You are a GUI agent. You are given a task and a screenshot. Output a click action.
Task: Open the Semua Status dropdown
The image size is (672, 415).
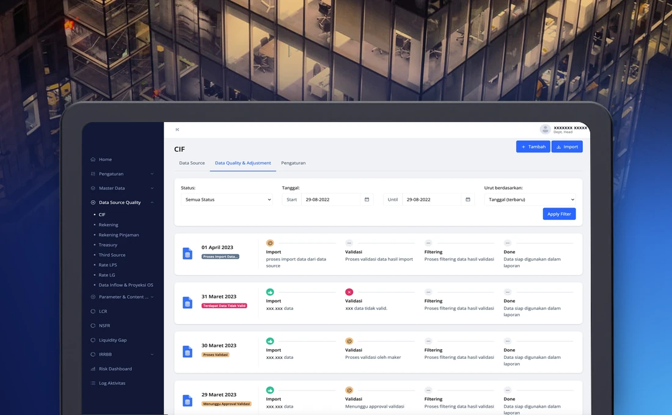pyautogui.click(x=227, y=200)
